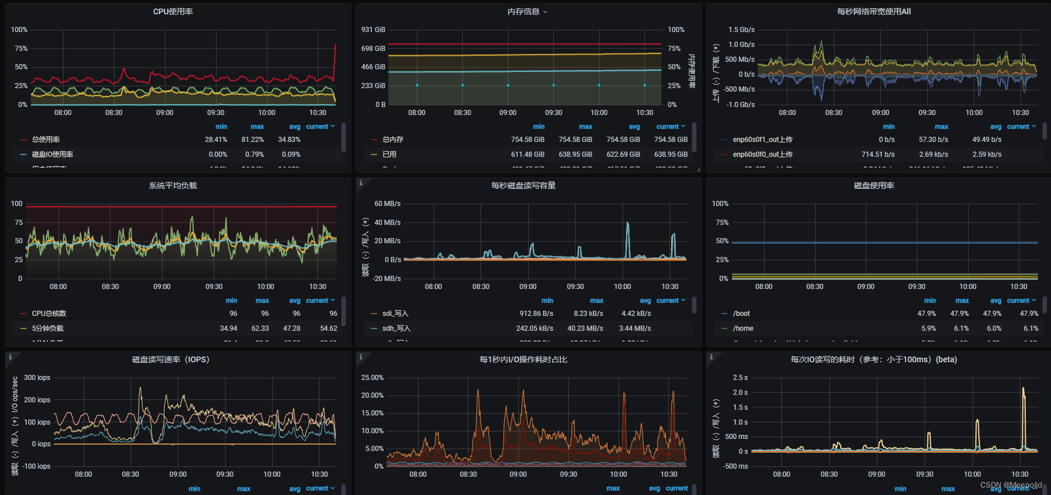Open color picker for 5分钟负载 swatch
1051x495 pixels.
[23, 328]
